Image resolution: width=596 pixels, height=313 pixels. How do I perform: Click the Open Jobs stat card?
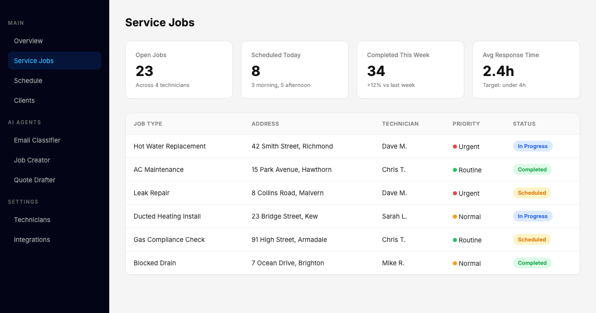pyautogui.click(x=179, y=70)
